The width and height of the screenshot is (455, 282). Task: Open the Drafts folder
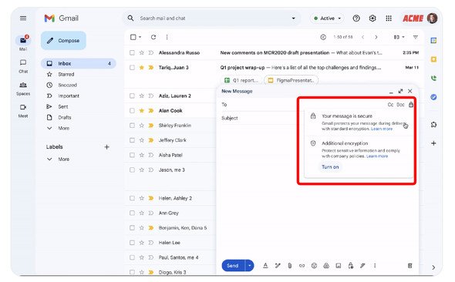[65, 117]
